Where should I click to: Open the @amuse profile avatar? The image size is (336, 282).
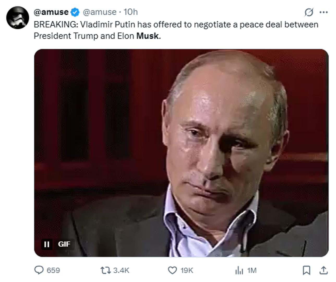click(x=17, y=18)
